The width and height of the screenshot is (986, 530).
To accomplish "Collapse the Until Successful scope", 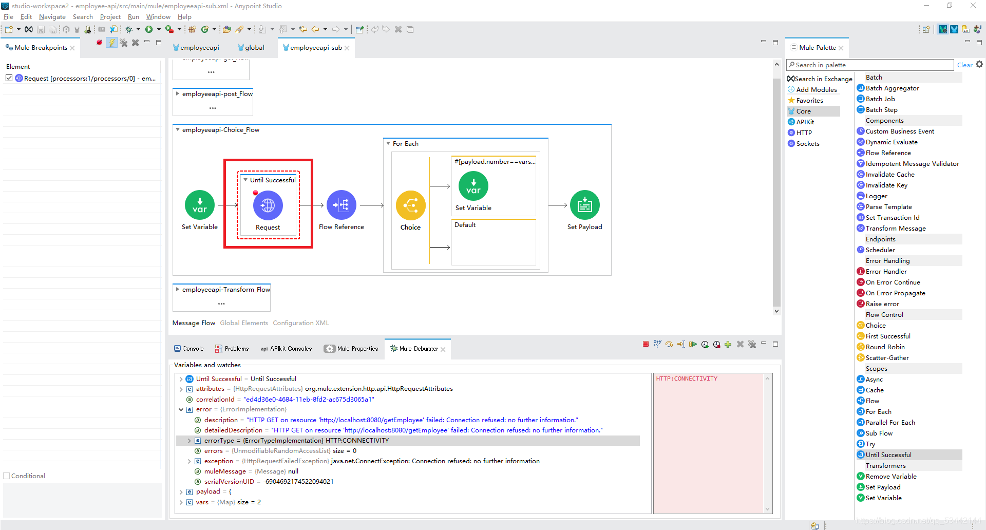I will point(245,180).
